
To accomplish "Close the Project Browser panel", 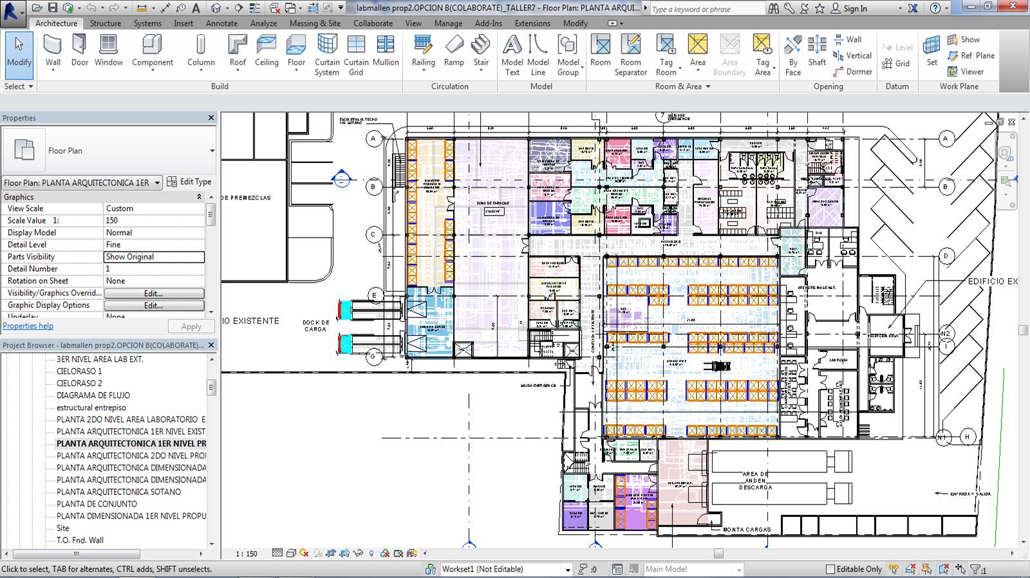I will coord(211,345).
